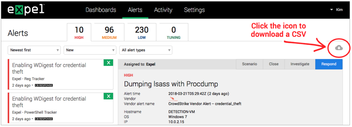The image size is (352, 127).
Task: Open the All alert types dropdown
Action: coord(146,50)
